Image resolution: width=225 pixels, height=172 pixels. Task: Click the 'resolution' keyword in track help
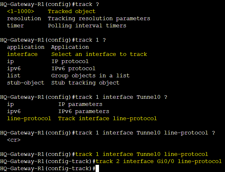point(24,19)
